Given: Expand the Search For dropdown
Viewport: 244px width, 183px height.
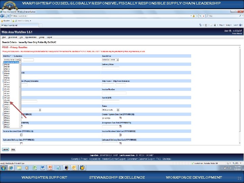Looking at the screenshot, I should point(118,60).
